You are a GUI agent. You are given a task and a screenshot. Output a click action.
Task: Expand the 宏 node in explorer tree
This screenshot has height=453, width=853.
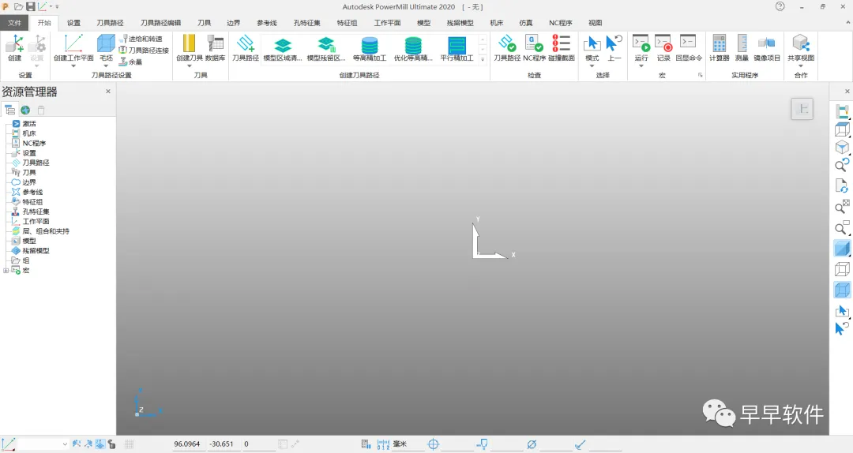click(6, 270)
